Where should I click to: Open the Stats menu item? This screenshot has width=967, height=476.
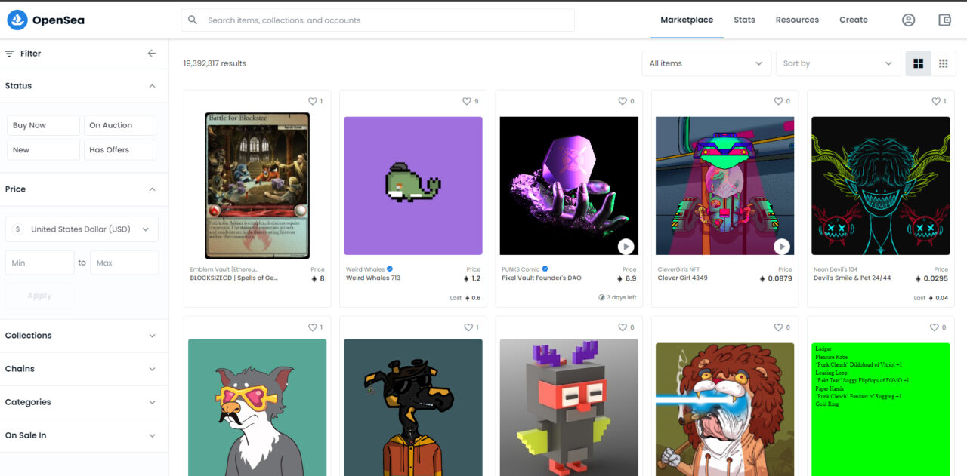744,20
